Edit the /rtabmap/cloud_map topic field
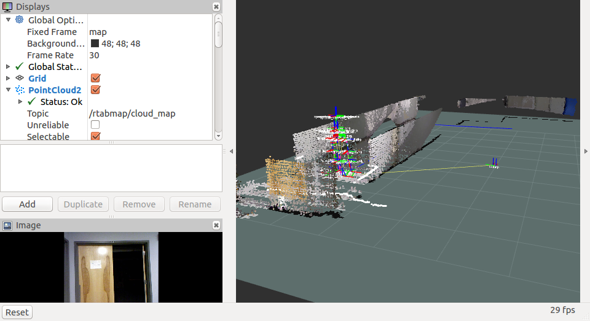This screenshot has width=590, height=321. pos(132,114)
